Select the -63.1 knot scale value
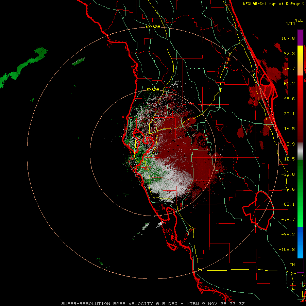This screenshot has width=306, height=306. 288,204
